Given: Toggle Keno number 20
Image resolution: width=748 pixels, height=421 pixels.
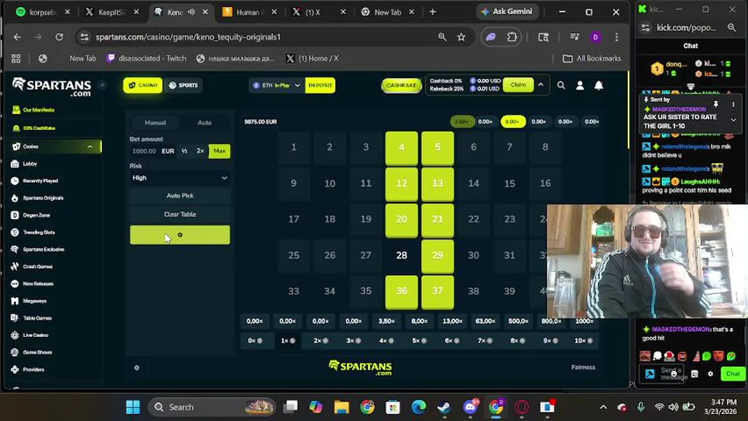Looking at the screenshot, I should 402,219.
